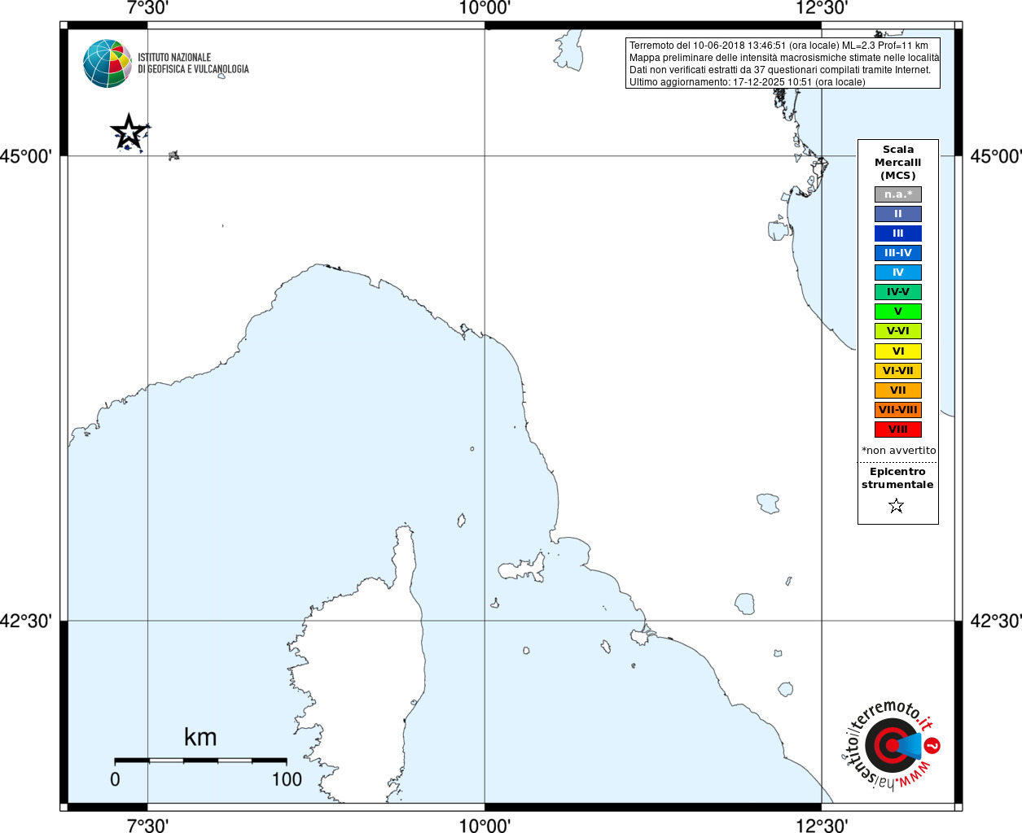
Task: Select the VII-VIII intensity swatch
Action: (898, 410)
